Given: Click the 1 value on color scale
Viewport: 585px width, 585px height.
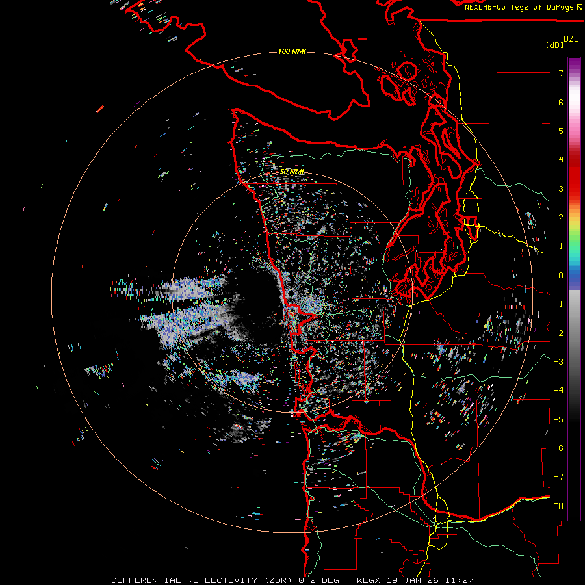Looking at the screenshot, I should (561, 246).
